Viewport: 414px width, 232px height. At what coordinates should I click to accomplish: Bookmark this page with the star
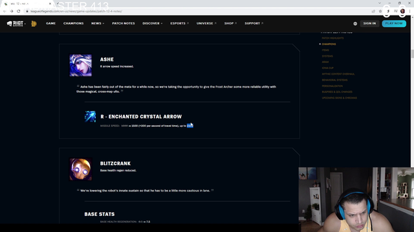[x=380, y=12]
